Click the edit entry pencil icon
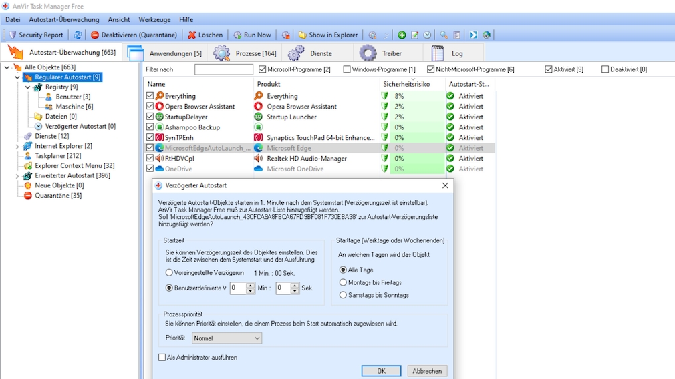This screenshot has width=675, height=379. (414, 35)
